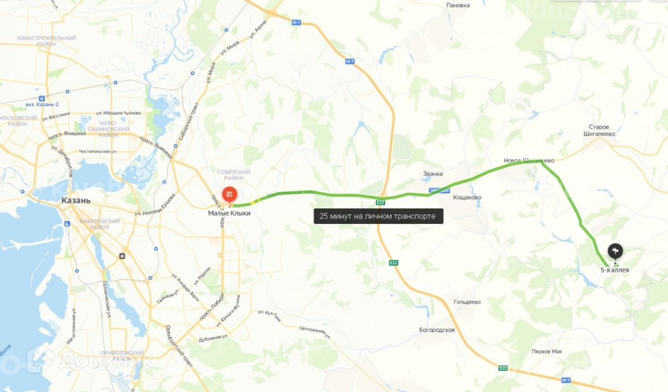Viewport: 668px width, 392px height.
Task: Select the E22 shield near Званка
Action: [380, 202]
